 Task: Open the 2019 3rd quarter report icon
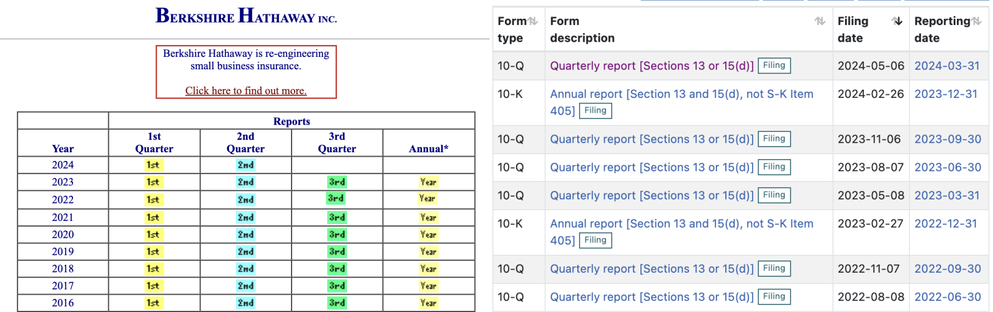[x=337, y=251]
